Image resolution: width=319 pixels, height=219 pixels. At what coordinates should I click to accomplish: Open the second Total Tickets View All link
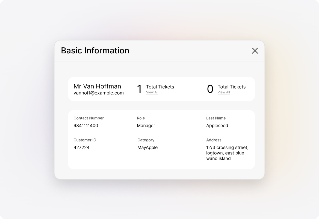click(224, 92)
